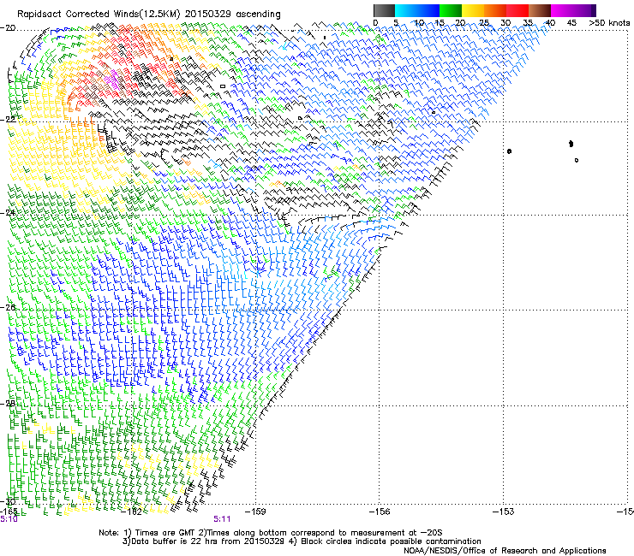This screenshot has width=634, height=556.
Task: Click the NOAA/NESDIS credit text
Action: coord(505,550)
